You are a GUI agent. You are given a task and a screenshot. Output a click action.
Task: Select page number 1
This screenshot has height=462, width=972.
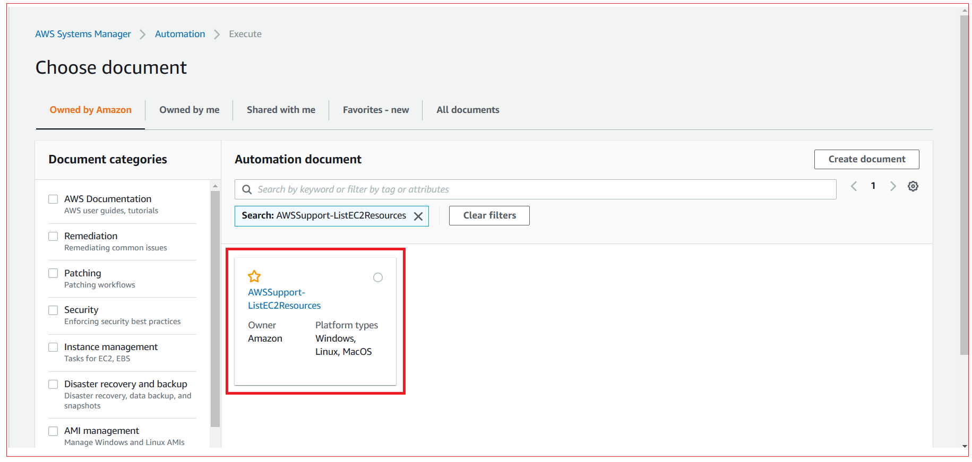coord(873,186)
